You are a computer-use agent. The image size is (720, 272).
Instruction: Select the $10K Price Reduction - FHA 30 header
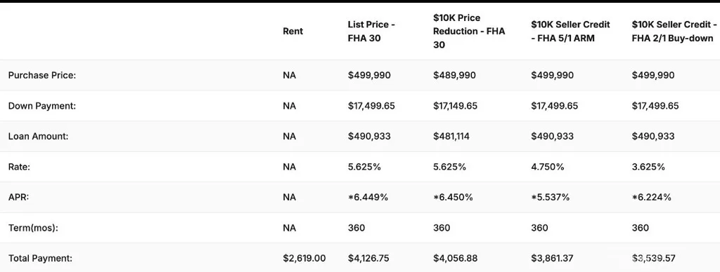tap(469, 32)
